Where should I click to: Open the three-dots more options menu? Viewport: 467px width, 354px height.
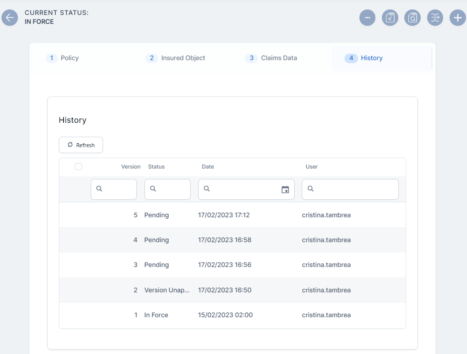(x=367, y=18)
